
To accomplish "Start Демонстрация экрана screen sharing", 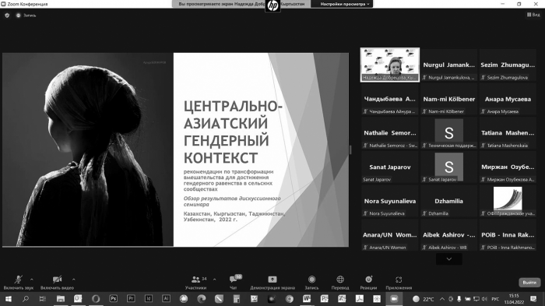I will coord(272,283).
